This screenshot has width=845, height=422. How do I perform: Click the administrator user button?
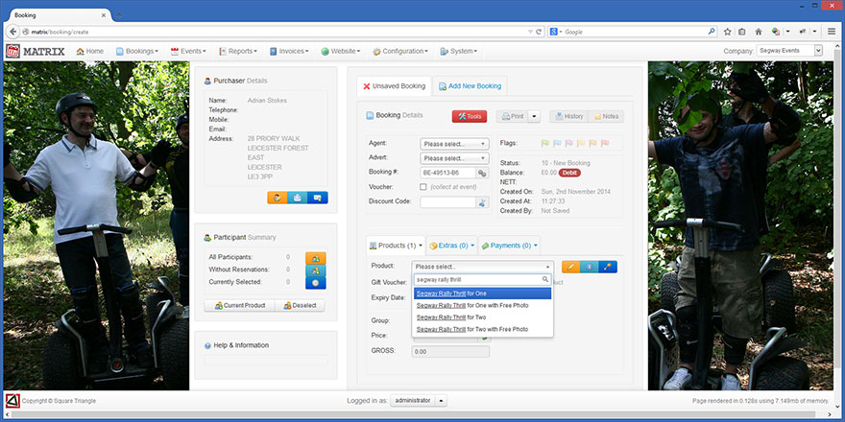[x=413, y=401]
